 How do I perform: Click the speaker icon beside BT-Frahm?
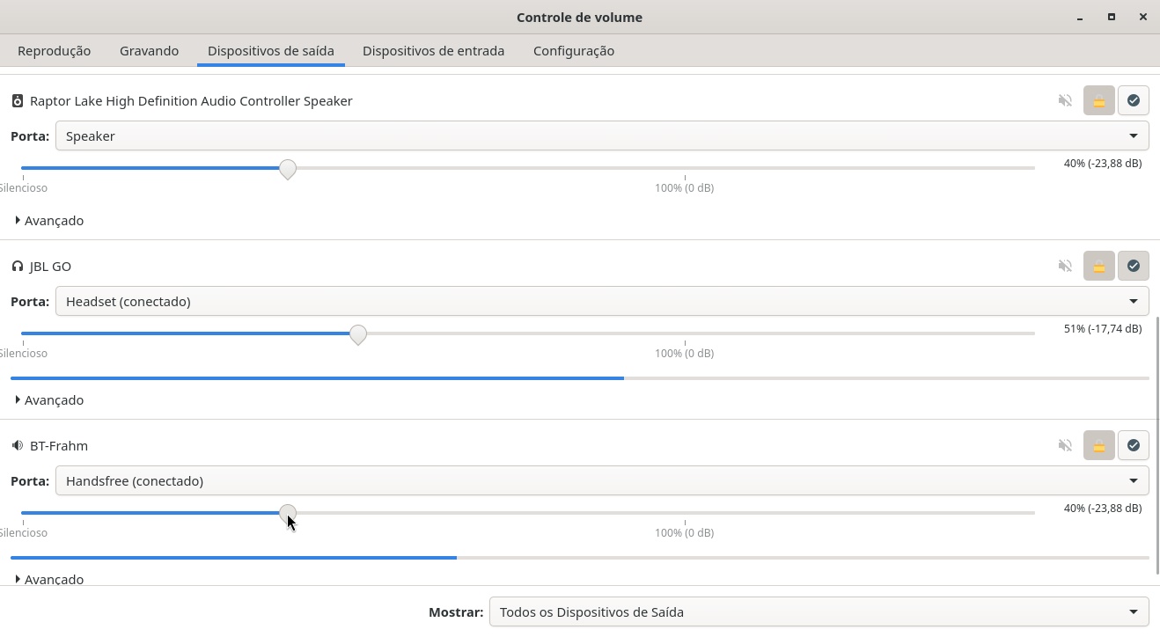click(x=17, y=446)
